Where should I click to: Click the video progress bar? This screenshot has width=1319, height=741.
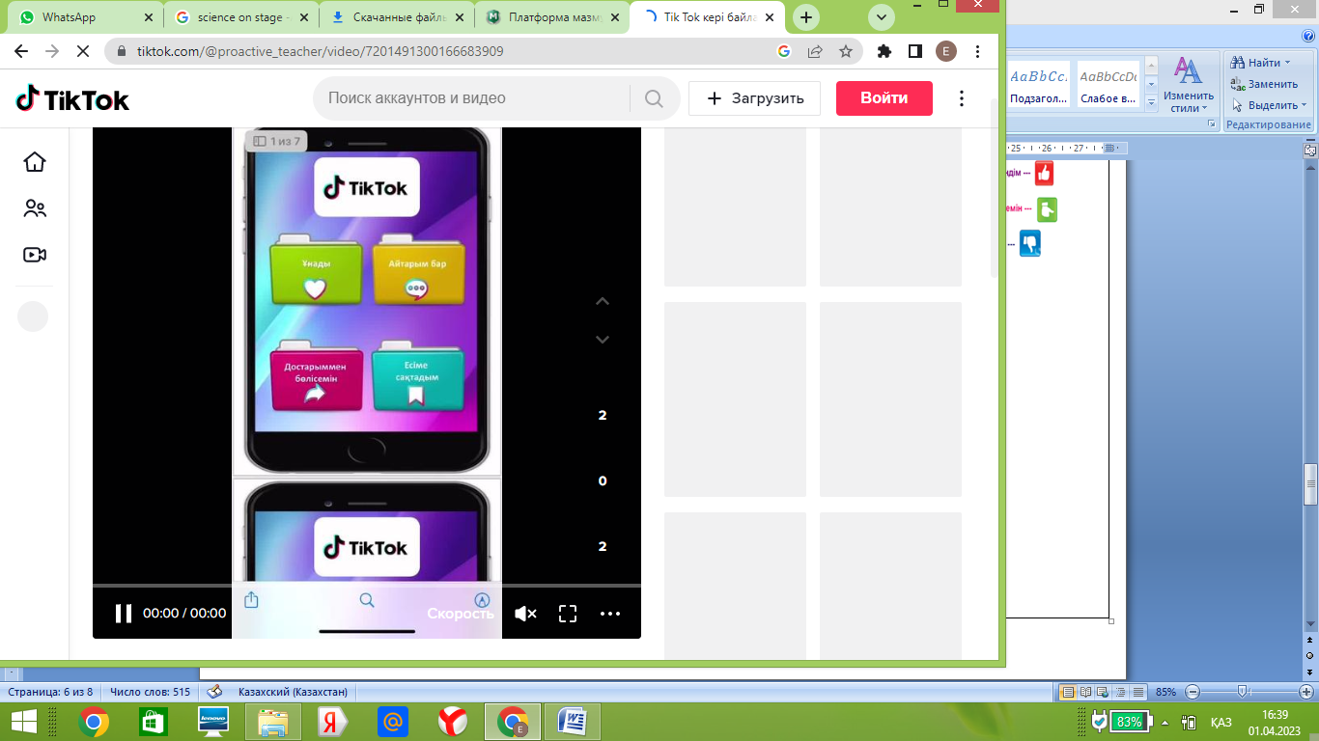click(367, 586)
